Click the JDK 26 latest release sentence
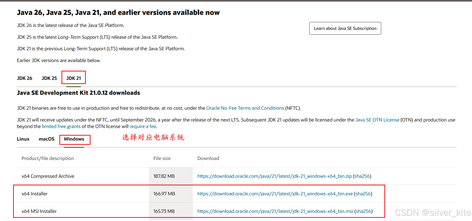 71,25
